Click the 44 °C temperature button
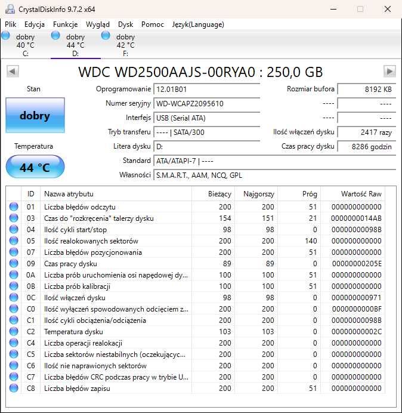This screenshot has height=413, width=402. tap(35, 167)
